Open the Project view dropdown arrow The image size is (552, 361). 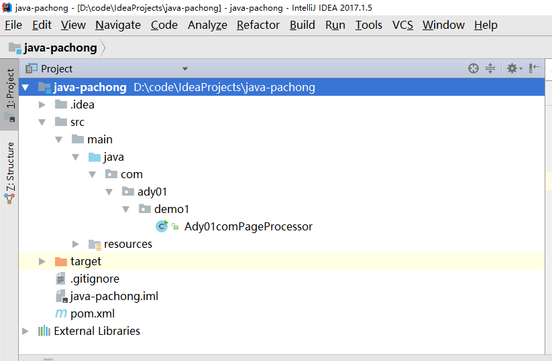185,68
